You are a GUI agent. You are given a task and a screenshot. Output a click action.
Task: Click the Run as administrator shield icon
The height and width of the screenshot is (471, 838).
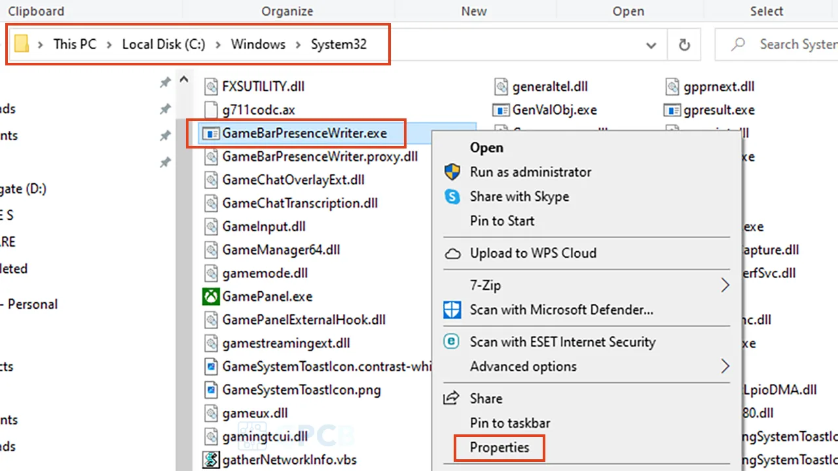point(452,172)
